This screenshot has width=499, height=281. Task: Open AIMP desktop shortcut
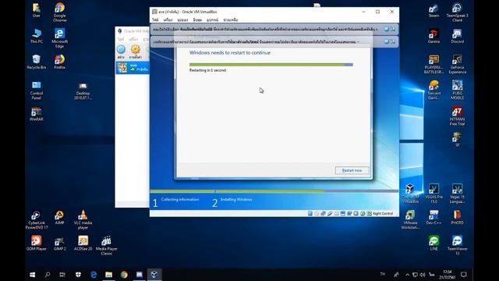point(59,217)
